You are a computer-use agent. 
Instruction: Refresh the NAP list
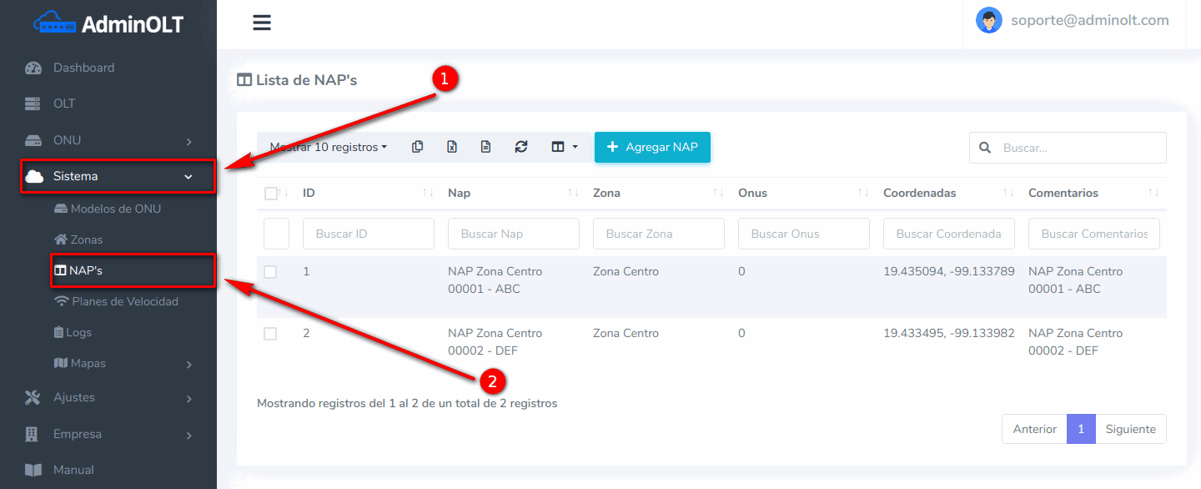pyautogui.click(x=521, y=147)
